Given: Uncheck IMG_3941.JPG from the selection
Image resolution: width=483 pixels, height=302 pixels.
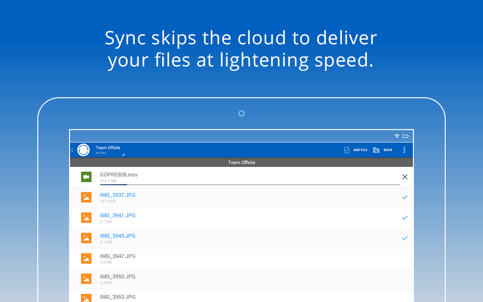Looking at the screenshot, I should coord(405,217).
